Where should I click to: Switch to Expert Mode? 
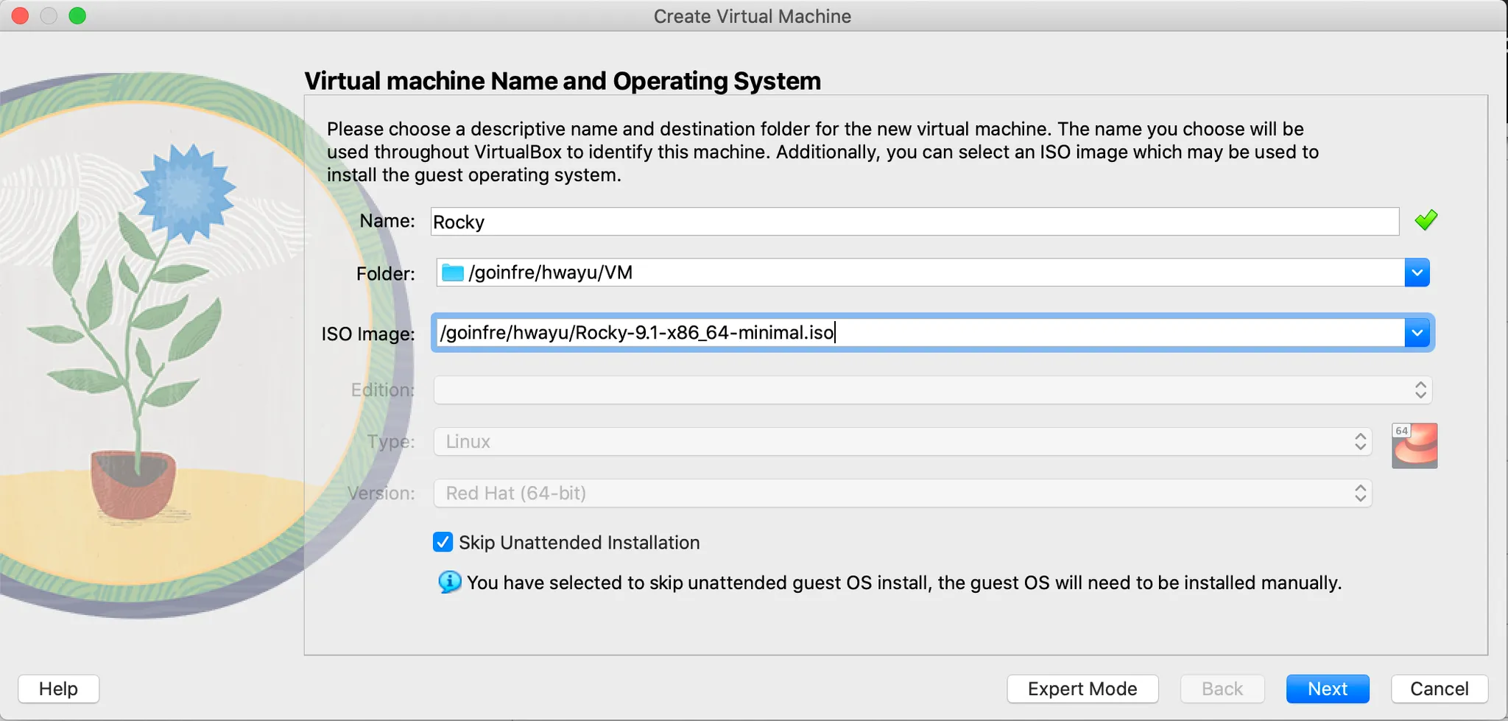click(1082, 689)
